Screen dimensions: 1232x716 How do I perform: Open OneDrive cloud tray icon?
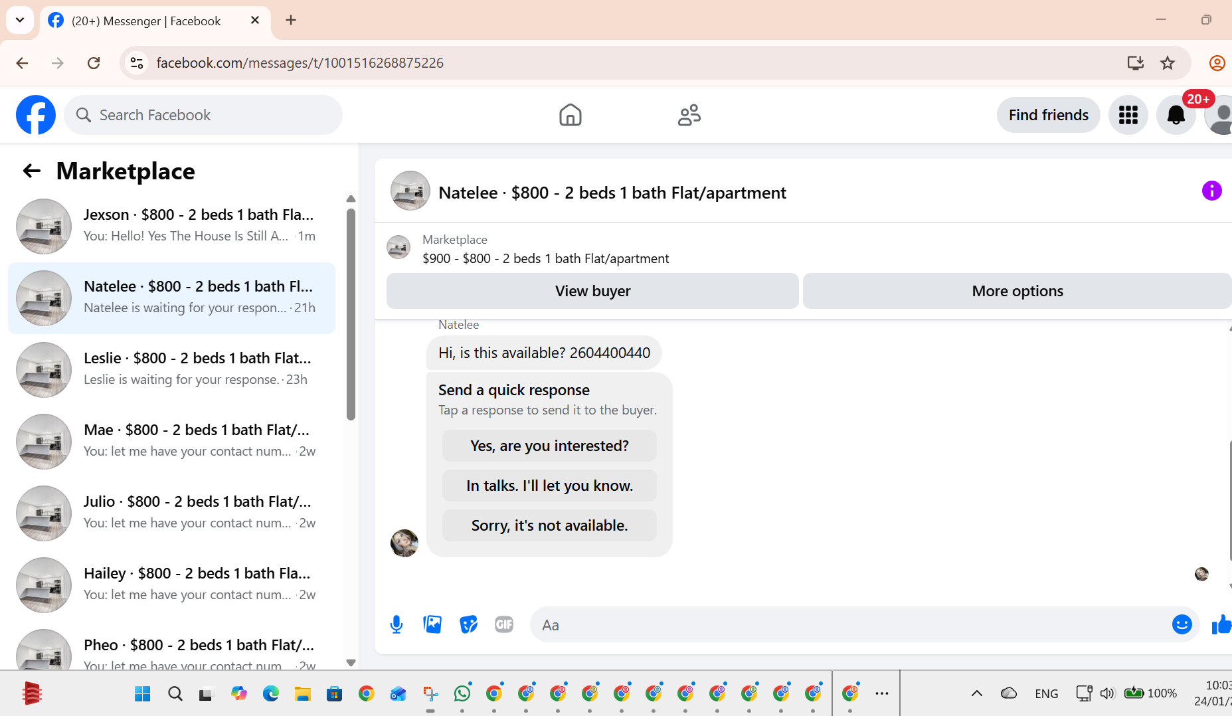coord(1008,693)
